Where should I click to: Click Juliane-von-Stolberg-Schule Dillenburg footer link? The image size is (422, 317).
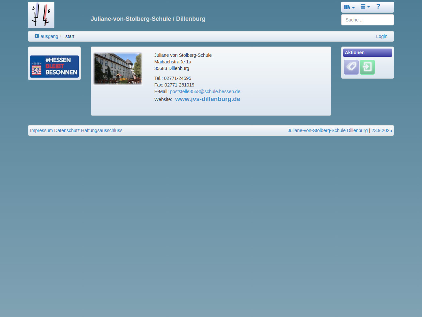click(327, 130)
